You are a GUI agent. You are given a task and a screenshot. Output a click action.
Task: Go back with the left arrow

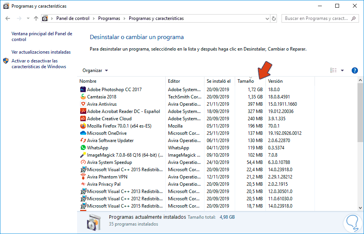coord(8,18)
